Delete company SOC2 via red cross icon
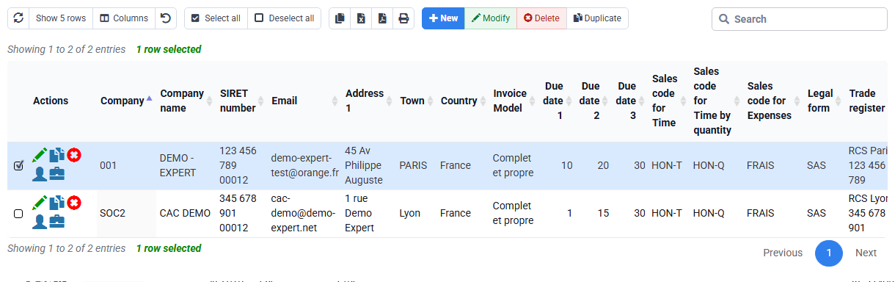895x282 pixels. (x=74, y=203)
